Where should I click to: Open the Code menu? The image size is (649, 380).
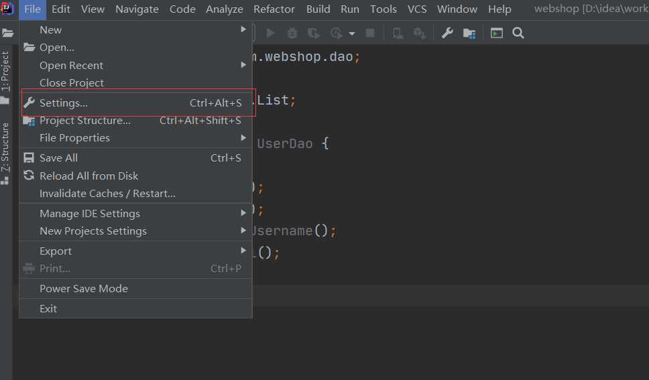[x=182, y=9]
